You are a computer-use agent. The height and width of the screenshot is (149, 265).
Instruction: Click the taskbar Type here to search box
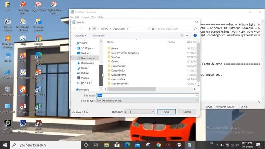point(46,145)
